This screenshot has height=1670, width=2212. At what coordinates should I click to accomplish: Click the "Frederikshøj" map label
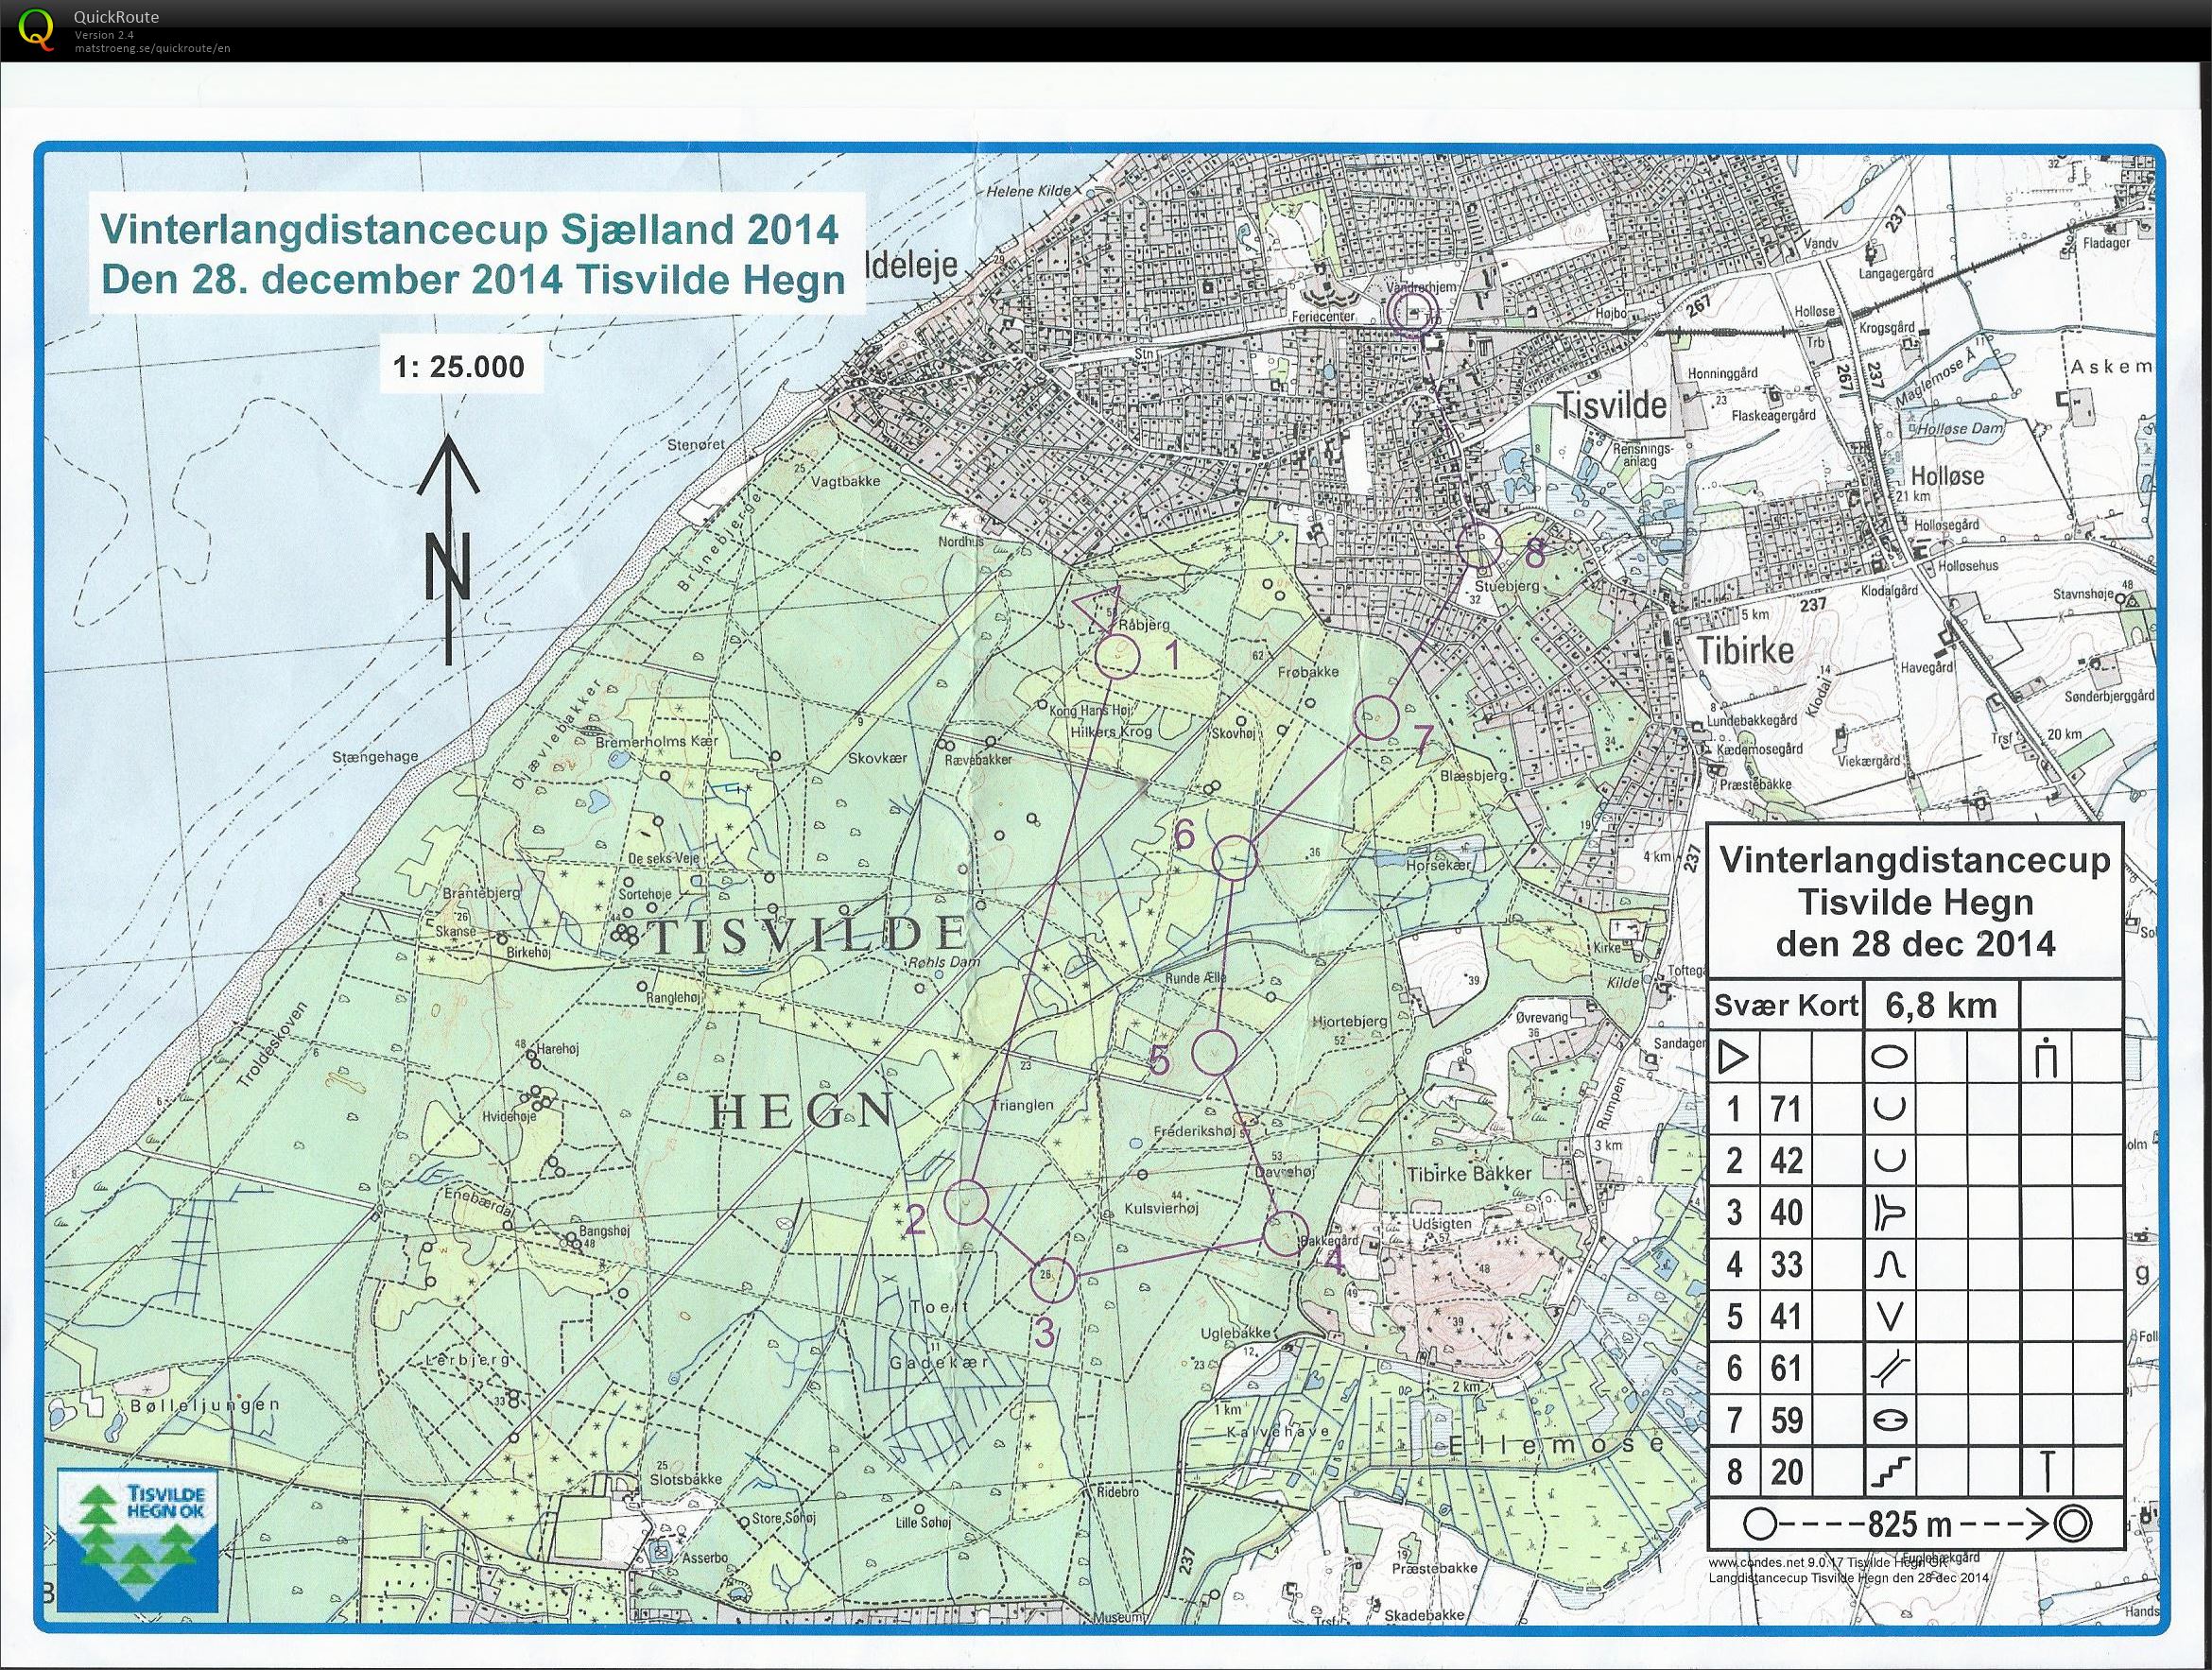(1196, 1132)
